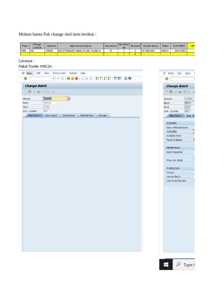Click the Windows Start button

166,265
